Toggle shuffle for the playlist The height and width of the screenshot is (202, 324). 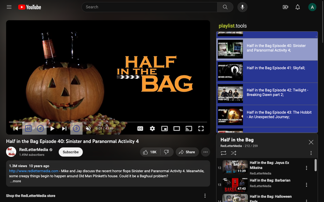tap(233, 153)
